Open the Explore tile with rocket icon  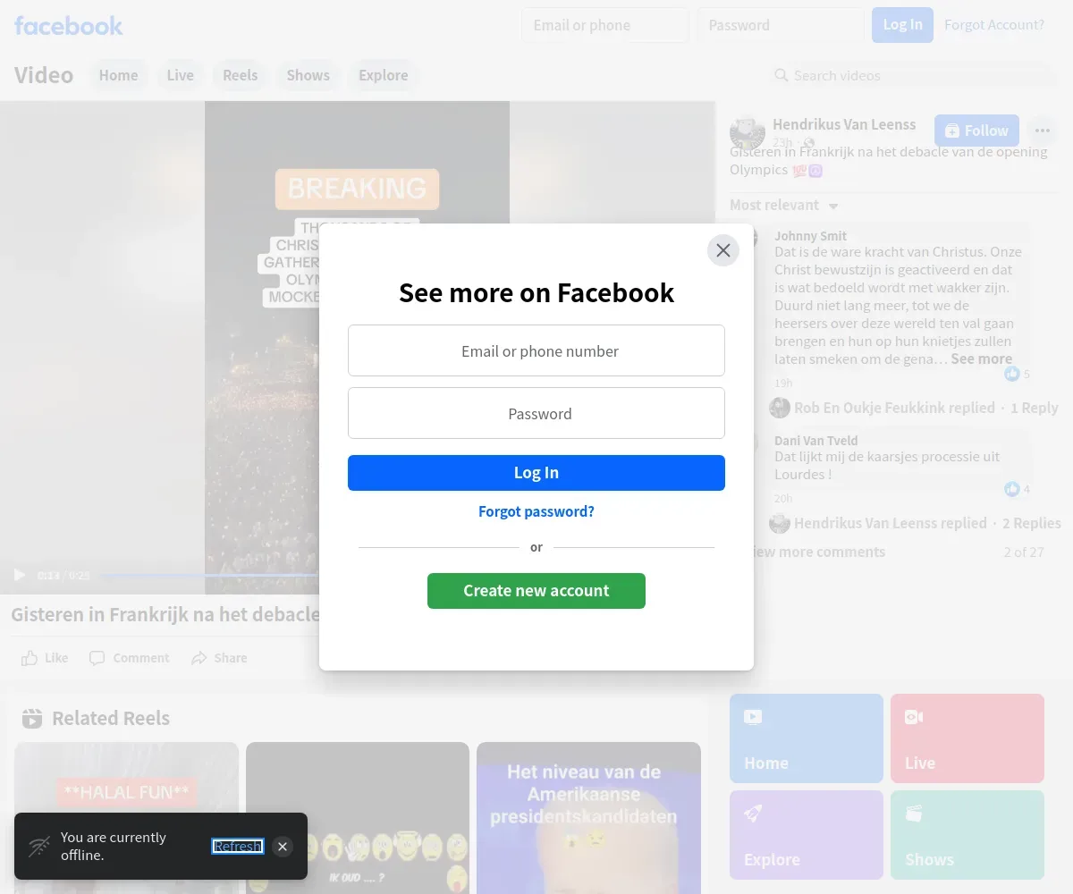tap(807, 835)
